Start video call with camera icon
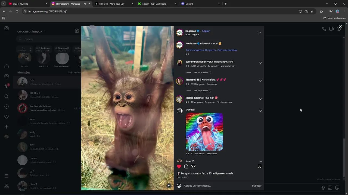The height and width of the screenshot is (195, 348). click(x=331, y=29)
